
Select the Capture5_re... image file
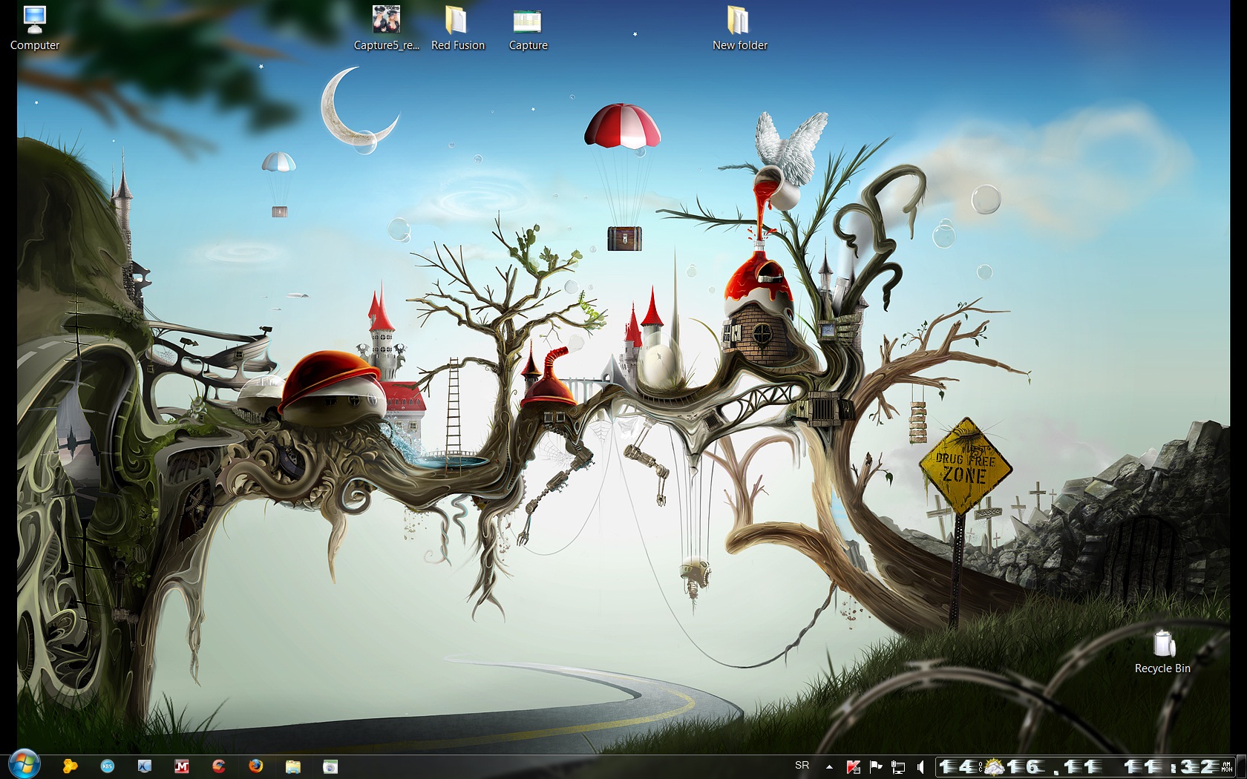[386, 28]
